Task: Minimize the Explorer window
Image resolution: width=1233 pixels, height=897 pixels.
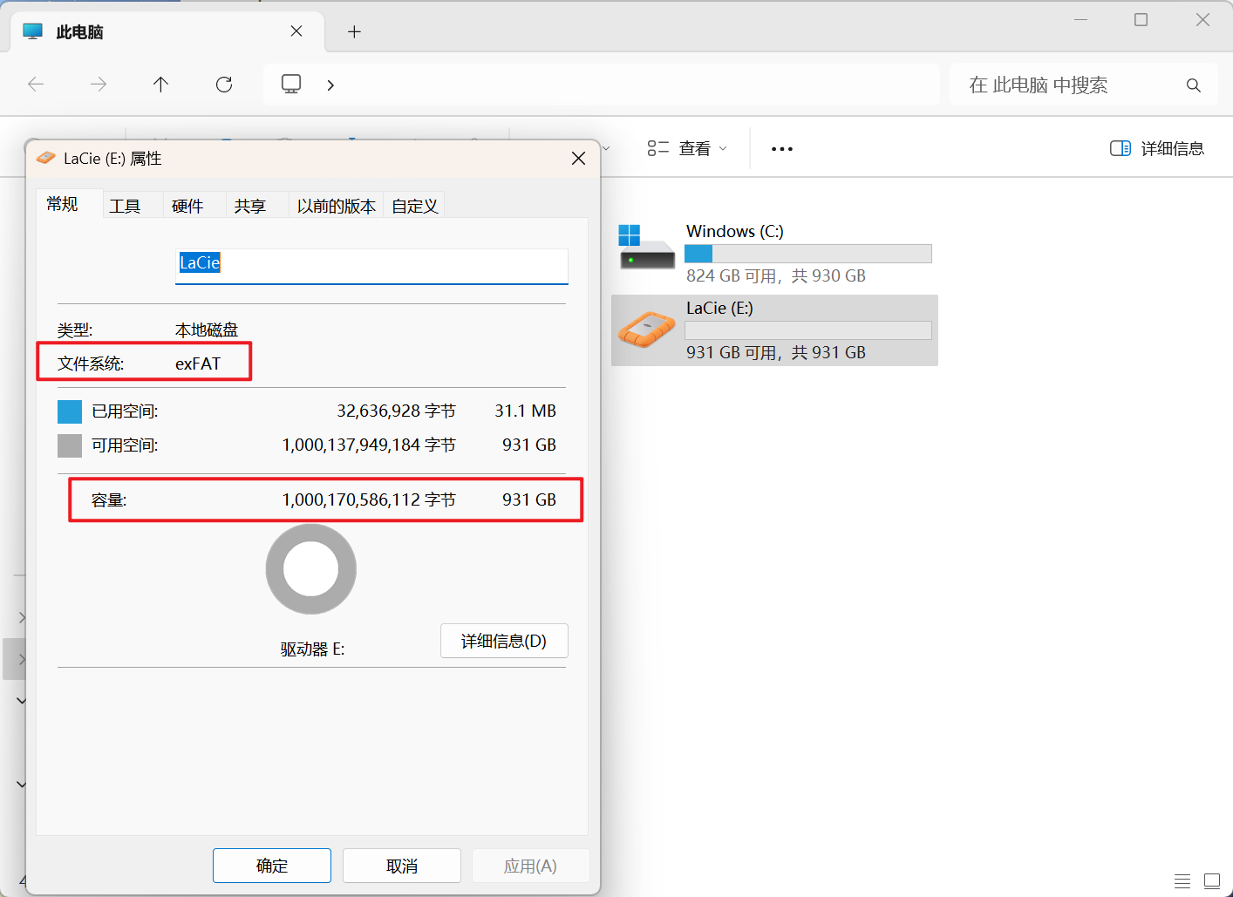Action: coord(1080,19)
